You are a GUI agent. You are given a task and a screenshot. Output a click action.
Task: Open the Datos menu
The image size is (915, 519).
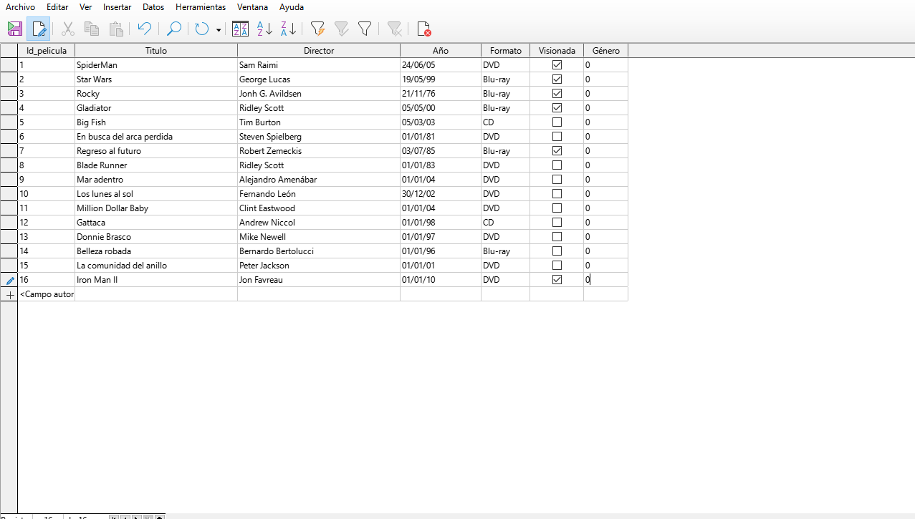pos(153,7)
